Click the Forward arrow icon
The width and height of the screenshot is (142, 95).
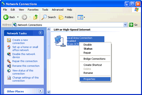tap(24, 17)
